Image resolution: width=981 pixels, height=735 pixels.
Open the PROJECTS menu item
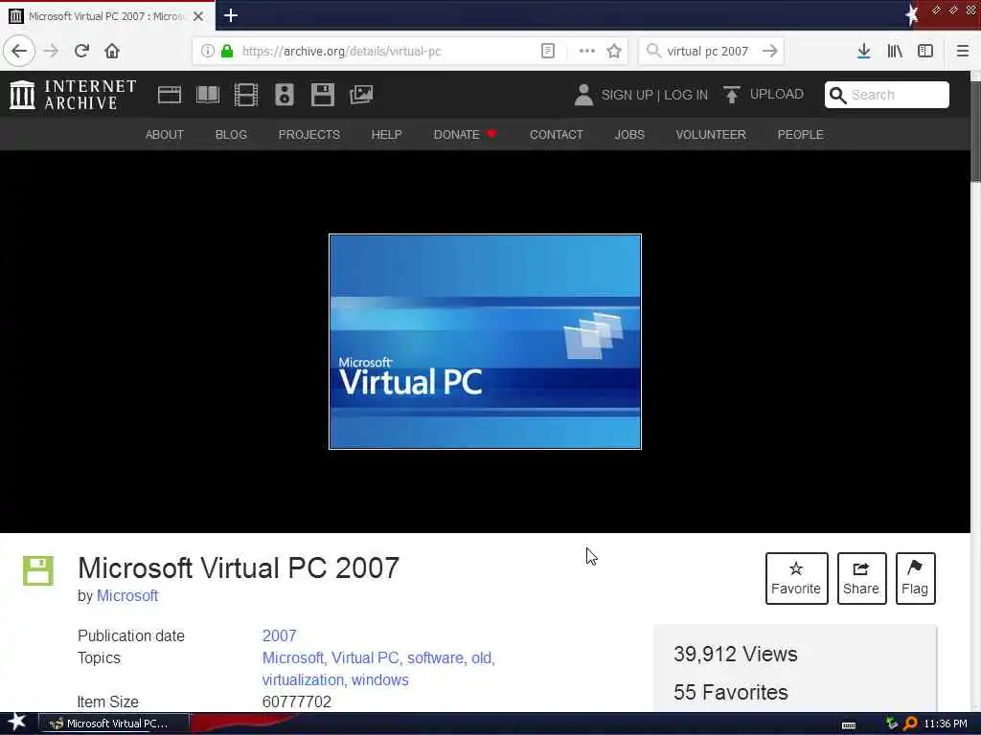tap(309, 134)
